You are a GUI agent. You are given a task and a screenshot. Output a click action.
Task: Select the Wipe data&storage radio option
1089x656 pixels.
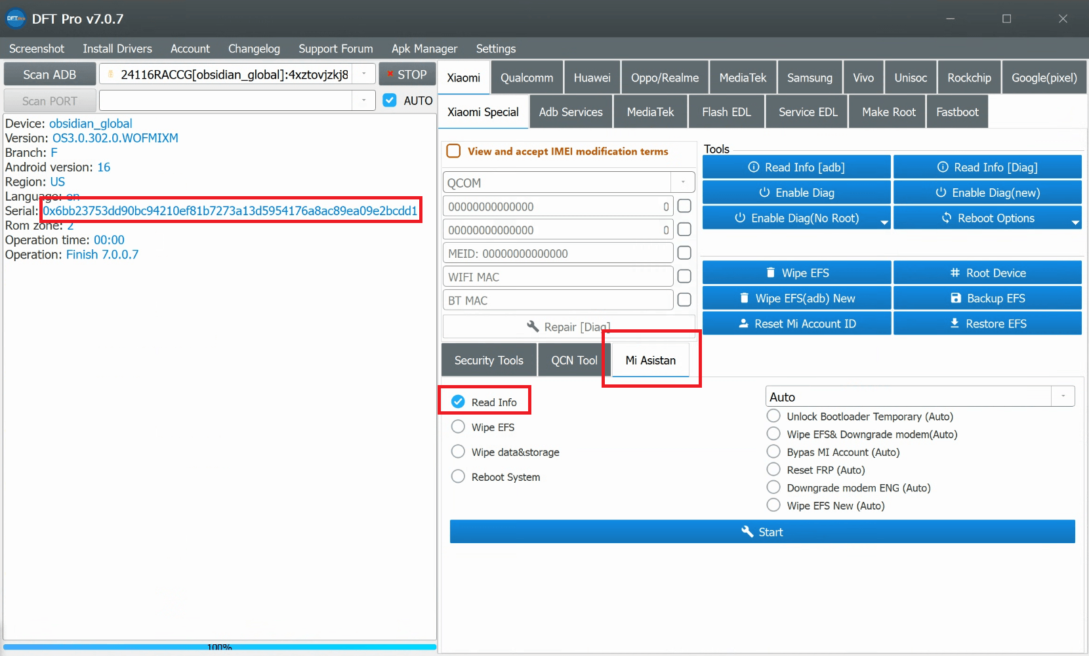click(458, 451)
